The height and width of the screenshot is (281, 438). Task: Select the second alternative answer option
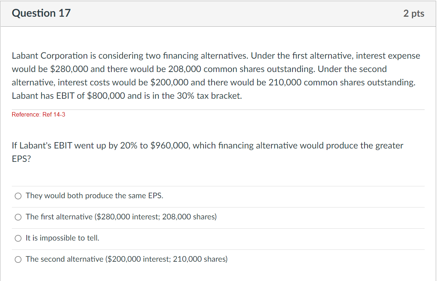tap(18, 259)
